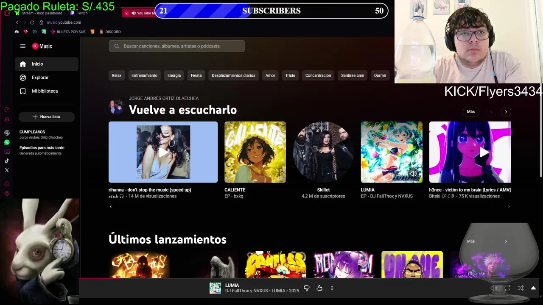Screen dimensions: 543x305
Task: Click the LUMIA album art in player bar
Action: click(215, 288)
